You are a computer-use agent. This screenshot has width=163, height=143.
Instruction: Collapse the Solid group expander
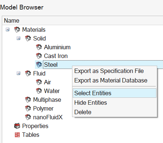[x=19, y=38]
